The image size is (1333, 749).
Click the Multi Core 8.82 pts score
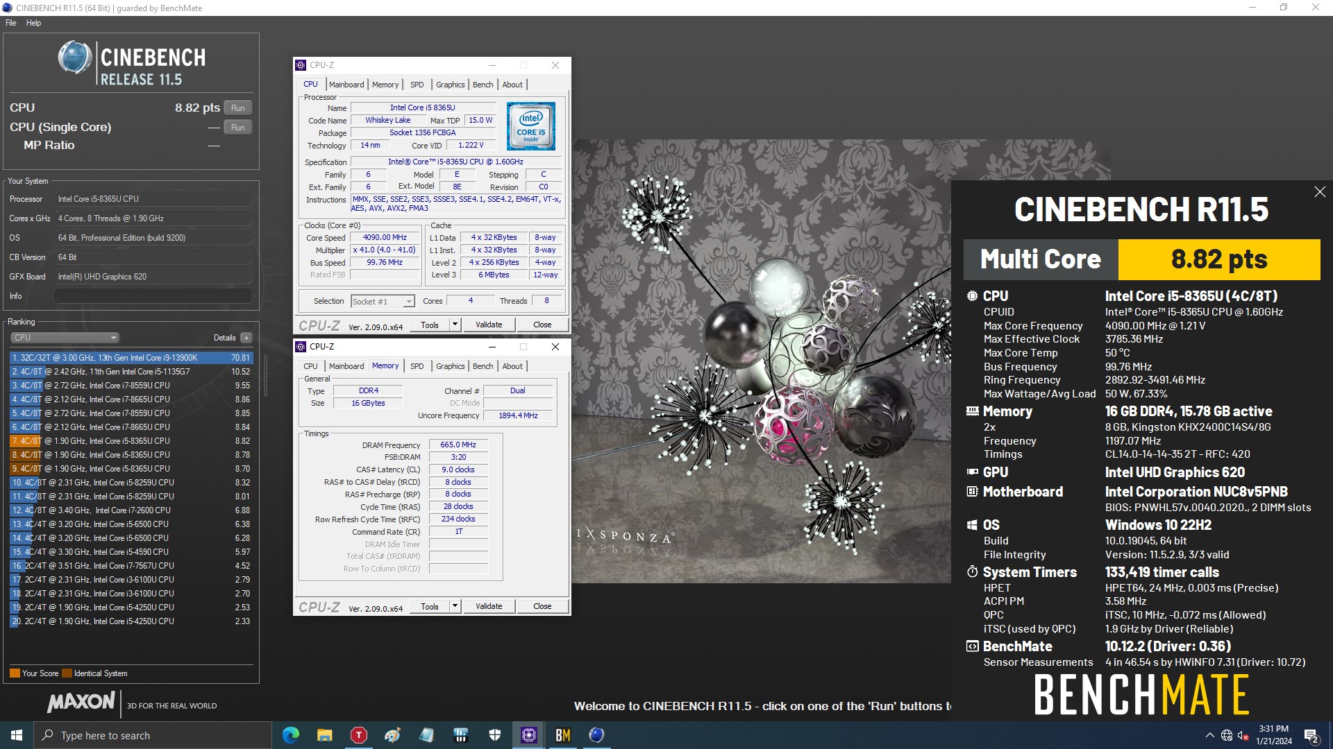(1219, 259)
